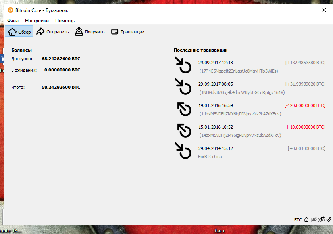333x234 pixels.
Task: Click the Лист desktop item label
Action: pyautogui.click(x=219, y=231)
